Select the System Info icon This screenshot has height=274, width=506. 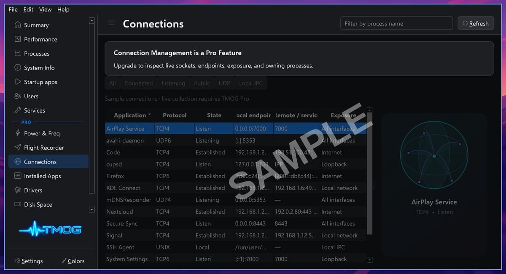click(18, 67)
